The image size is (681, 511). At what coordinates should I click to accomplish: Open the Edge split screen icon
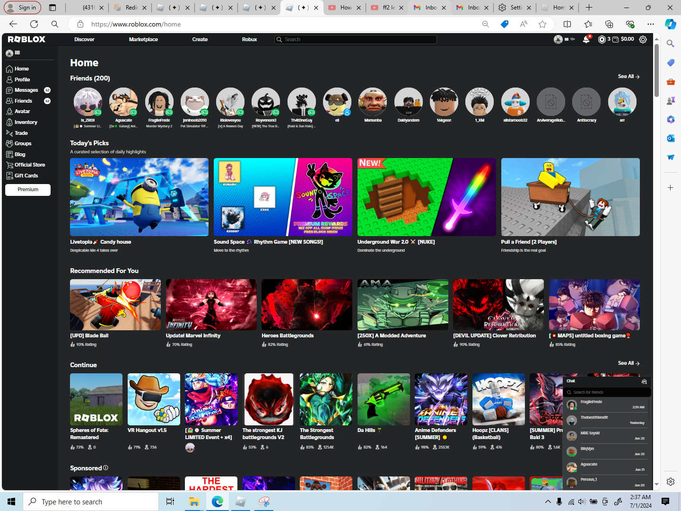point(567,24)
